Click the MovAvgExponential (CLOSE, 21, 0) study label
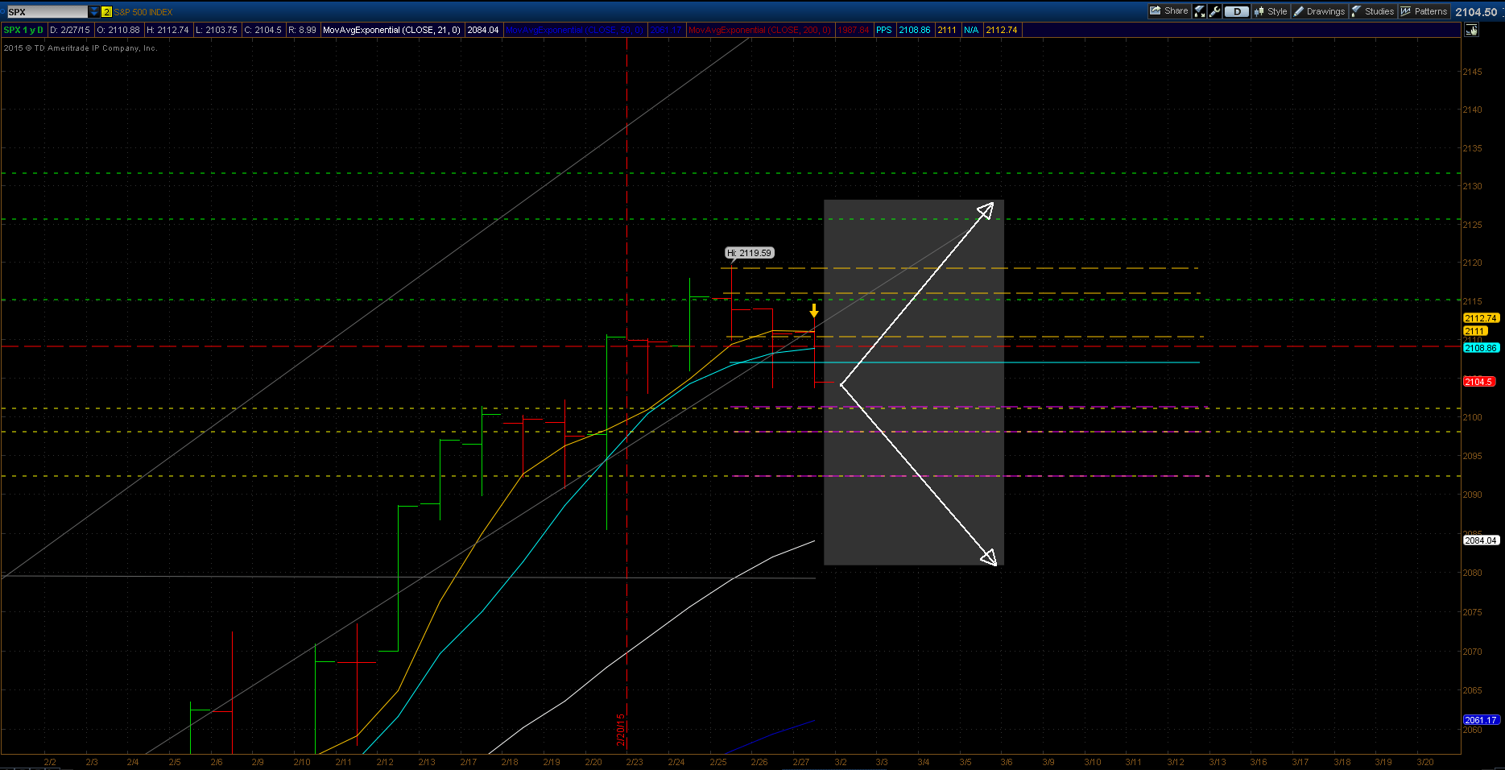Image resolution: width=1505 pixels, height=770 pixels. click(x=392, y=30)
